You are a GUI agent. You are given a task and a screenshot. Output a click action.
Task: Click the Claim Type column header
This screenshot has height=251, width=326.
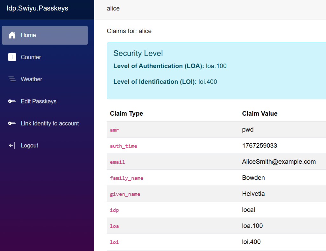tap(126, 114)
